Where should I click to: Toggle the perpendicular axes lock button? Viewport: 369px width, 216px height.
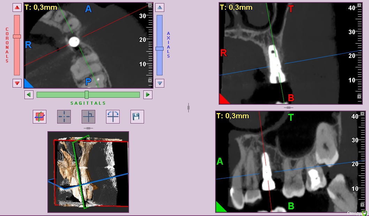click(x=88, y=117)
